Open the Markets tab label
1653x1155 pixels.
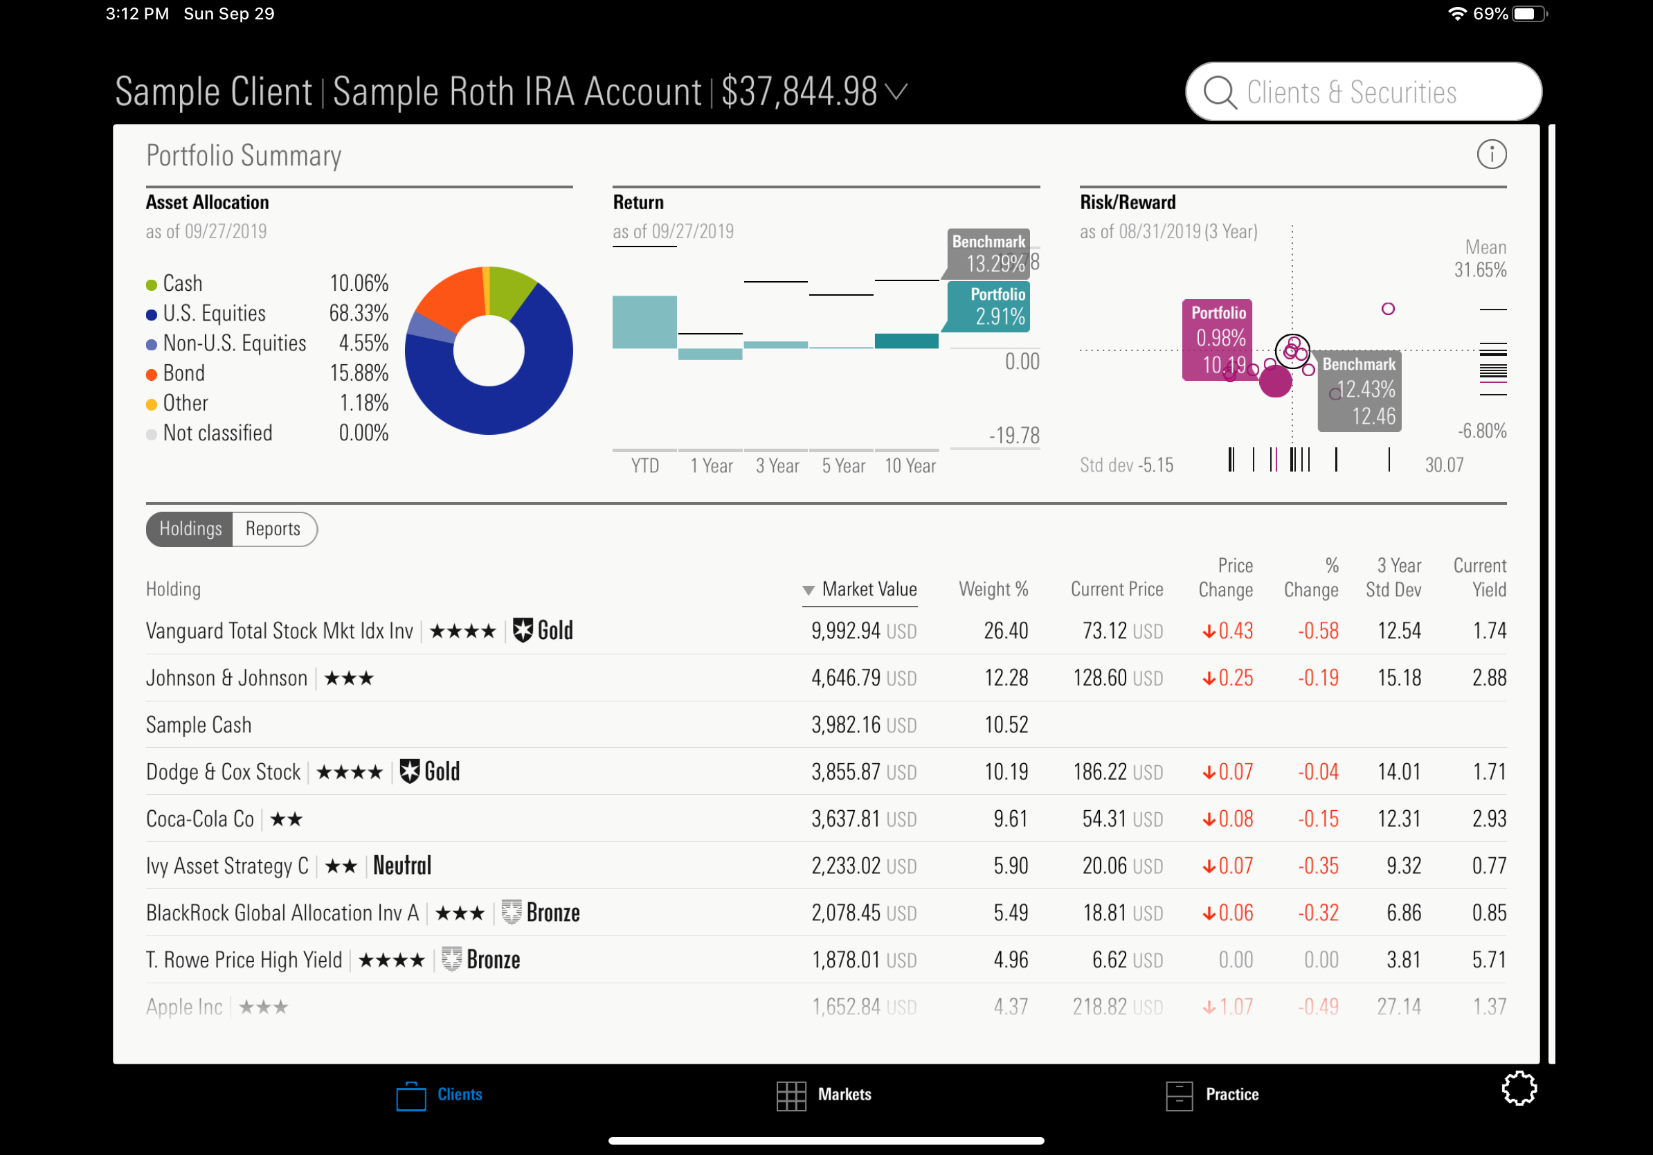[844, 1095]
